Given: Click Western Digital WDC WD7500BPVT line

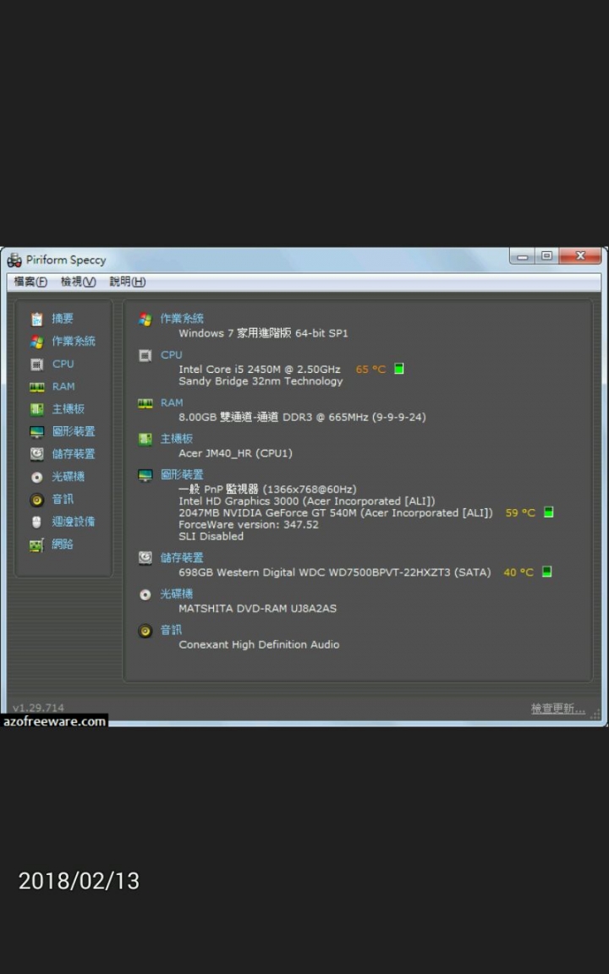Looking at the screenshot, I should coord(335,572).
